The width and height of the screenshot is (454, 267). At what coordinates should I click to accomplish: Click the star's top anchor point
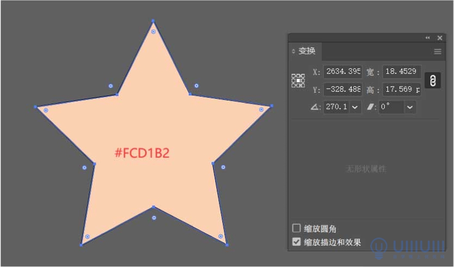pos(153,21)
